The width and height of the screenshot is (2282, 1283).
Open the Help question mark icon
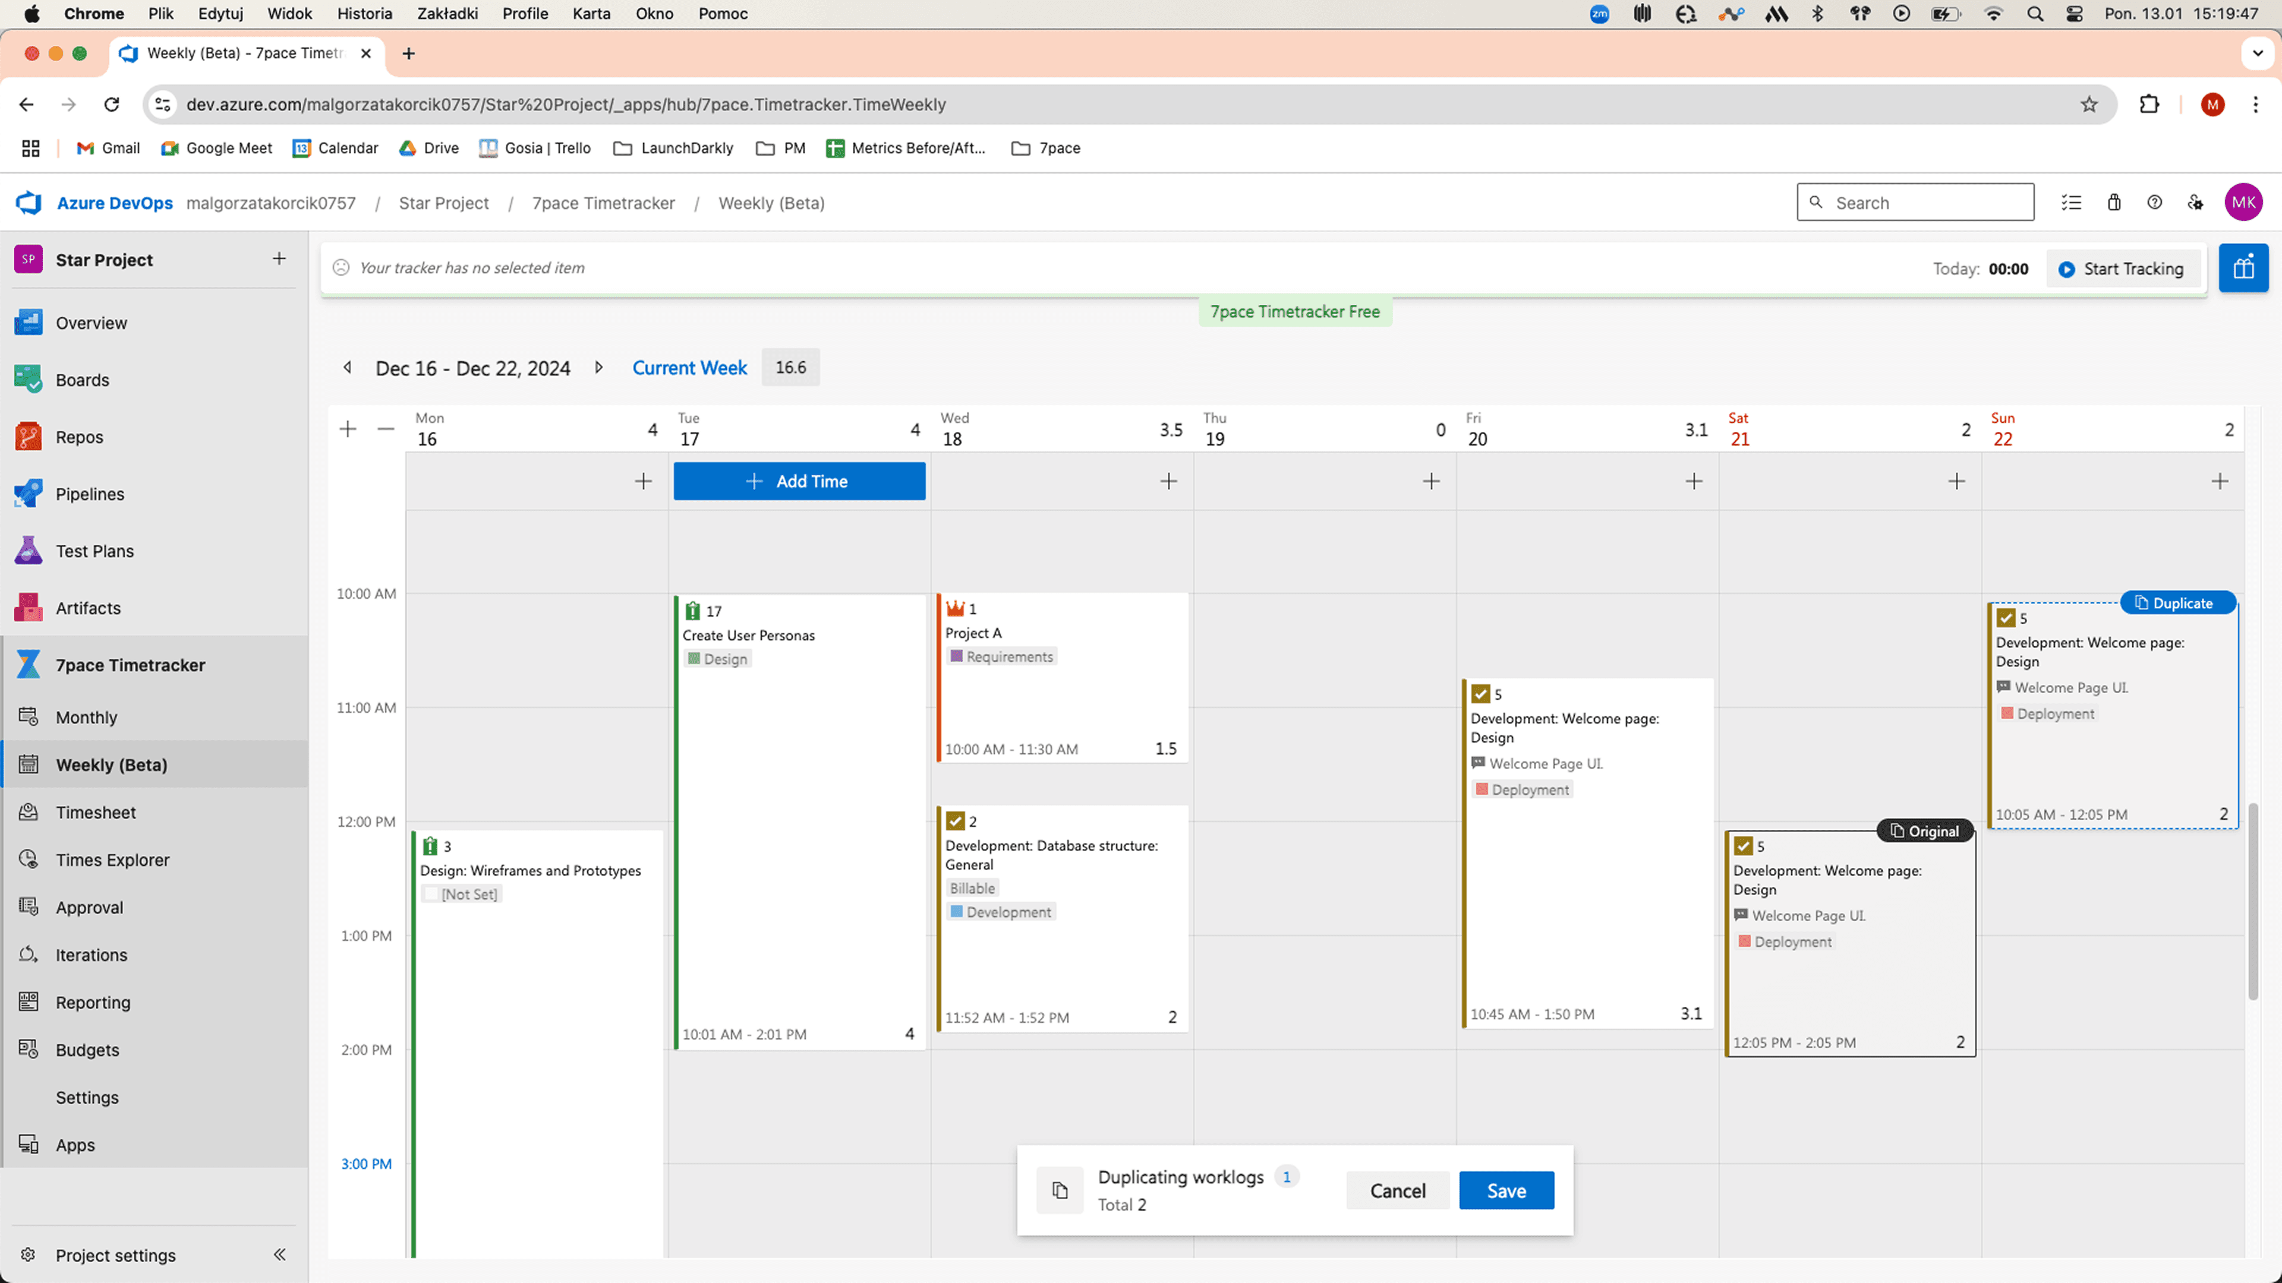tap(2154, 203)
